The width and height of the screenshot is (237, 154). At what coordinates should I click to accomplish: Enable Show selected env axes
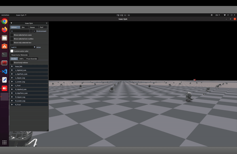click(12, 35)
